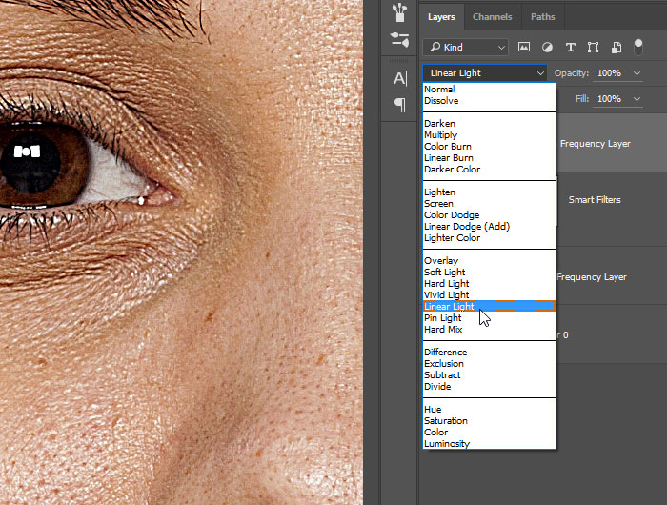Screen dimensions: 667x505
Task: Choose Overlay blend mode from list
Action: point(441,260)
